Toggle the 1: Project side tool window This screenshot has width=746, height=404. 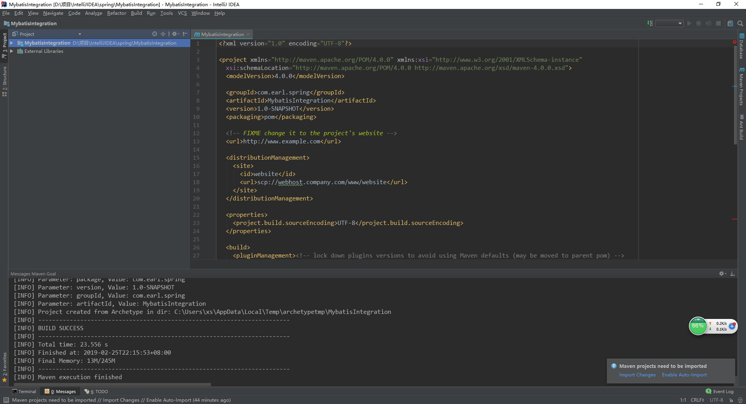(x=5, y=45)
